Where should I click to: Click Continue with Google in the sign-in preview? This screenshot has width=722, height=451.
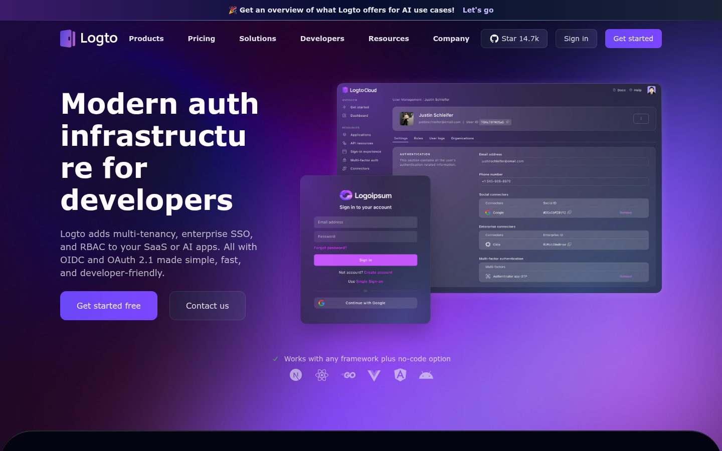point(366,303)
